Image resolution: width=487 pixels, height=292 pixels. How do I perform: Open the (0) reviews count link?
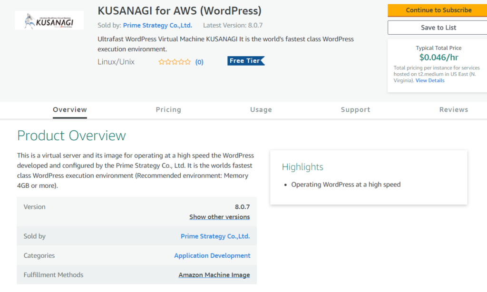pyautogui.click(x=199, y=62)
